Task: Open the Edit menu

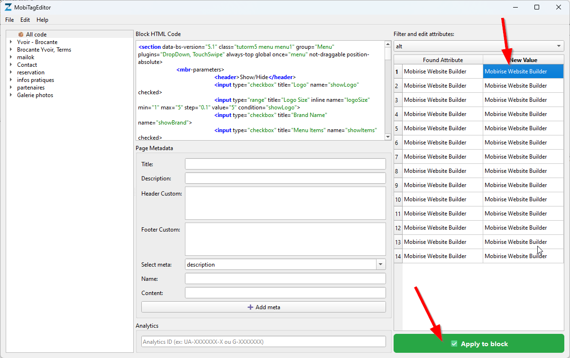Action: 25,20
